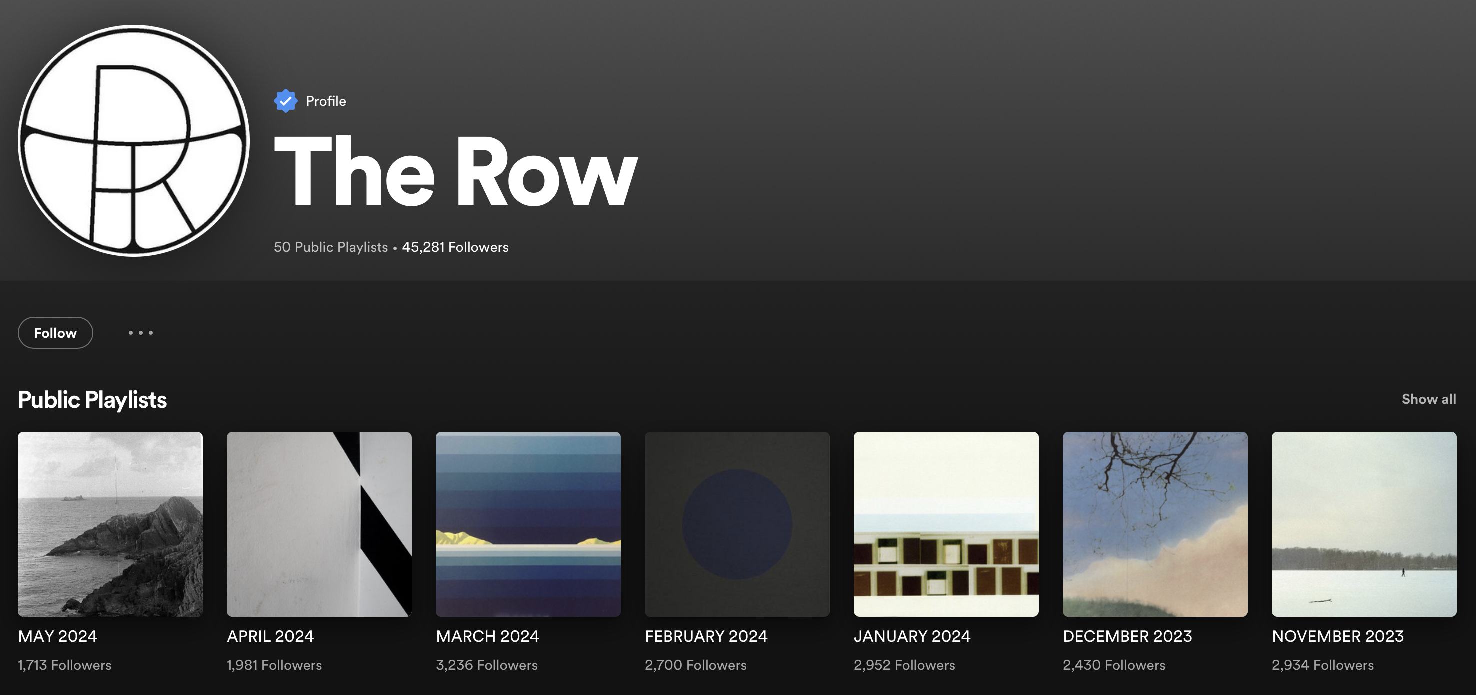Open the 50 Public Playlists link

pos(330,247)
